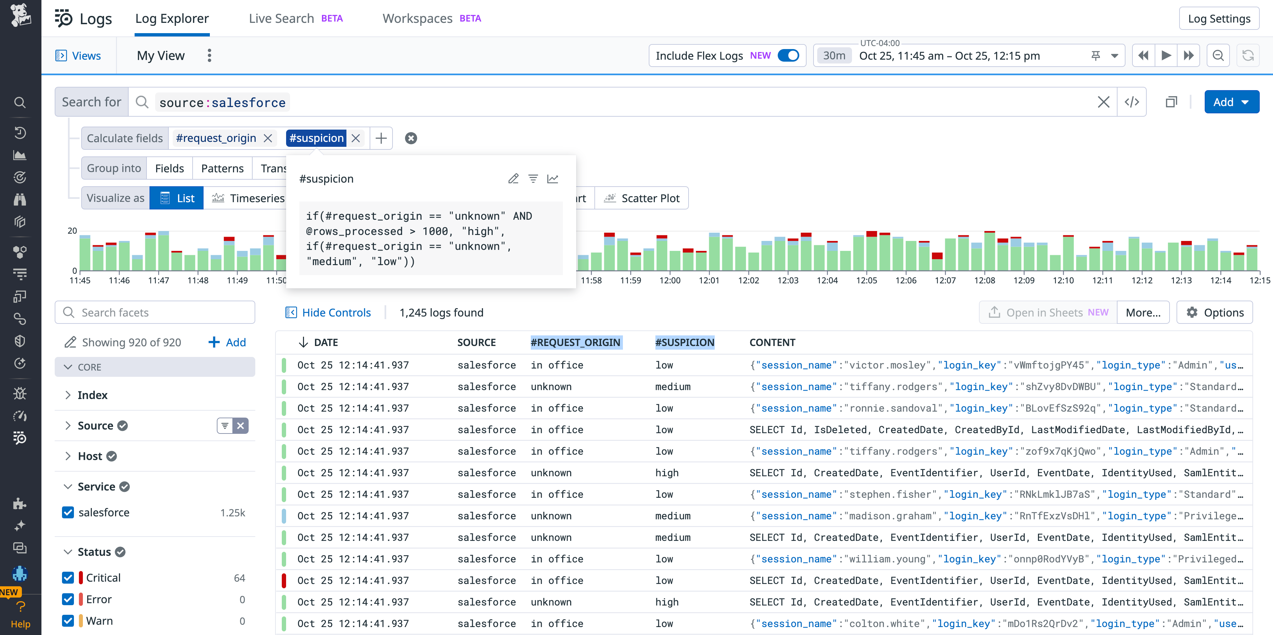Refresh the log query results
The image size is (1273, 635).
pyautogui.click(x=1248, y=55)
